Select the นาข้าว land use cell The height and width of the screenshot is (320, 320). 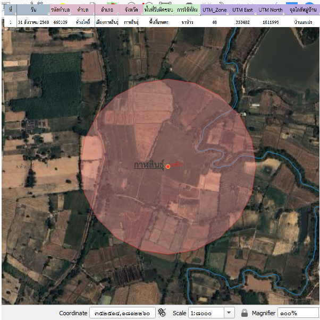(x=186, y=22)
